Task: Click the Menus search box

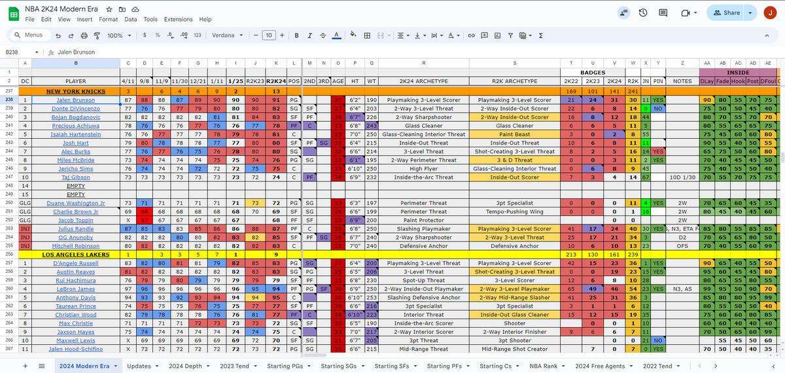Action: point(29,35)
